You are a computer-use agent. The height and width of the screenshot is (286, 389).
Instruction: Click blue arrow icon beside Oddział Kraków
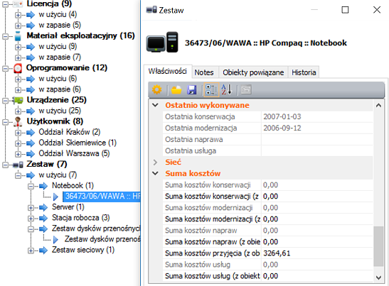click(31, 133)
